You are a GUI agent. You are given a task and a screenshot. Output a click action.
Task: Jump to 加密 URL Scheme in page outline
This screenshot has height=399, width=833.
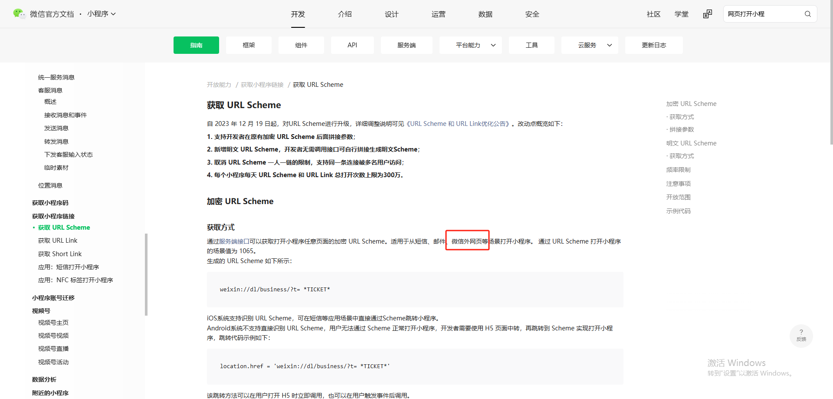click(x=692, y=104)
